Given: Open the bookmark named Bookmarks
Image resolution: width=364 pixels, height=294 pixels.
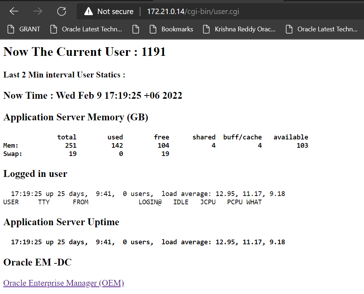Looking at the screenshot, I should (x=171, y=29).
